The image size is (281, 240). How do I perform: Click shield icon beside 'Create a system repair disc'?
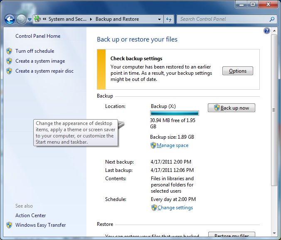[x=9, y=71]
